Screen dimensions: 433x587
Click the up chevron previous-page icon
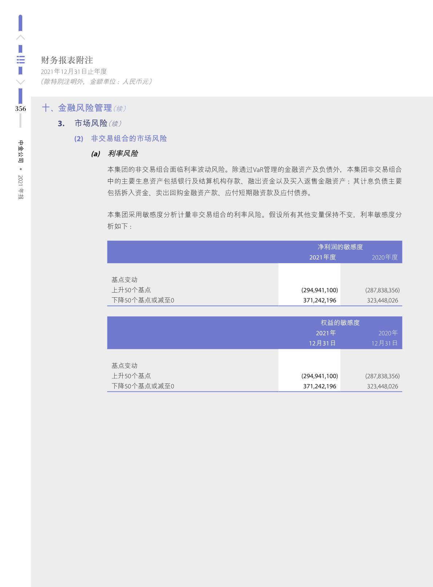click(21, 37)
